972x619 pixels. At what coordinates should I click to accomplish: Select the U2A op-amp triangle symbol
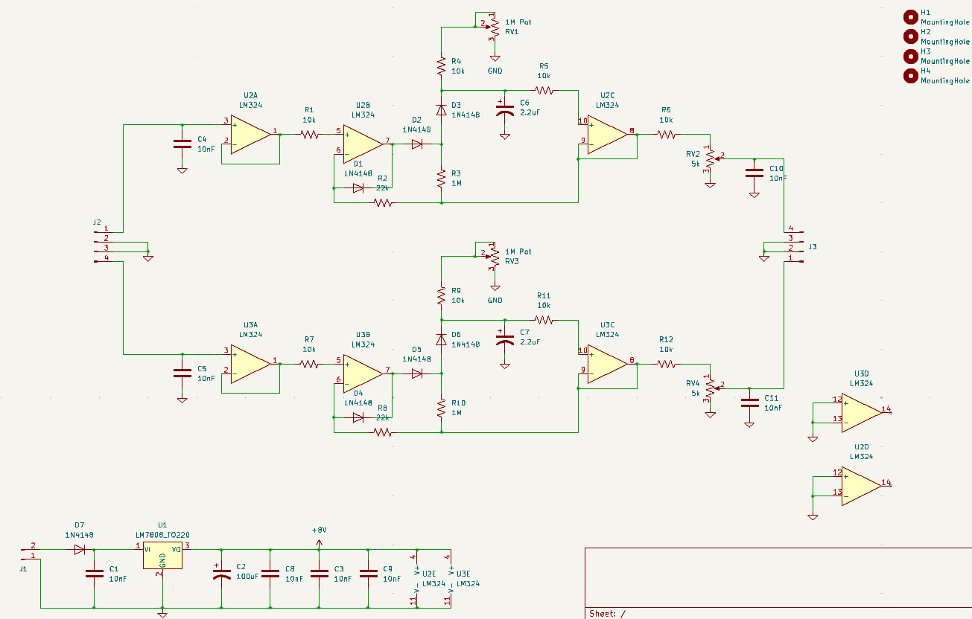click(250, 135)
